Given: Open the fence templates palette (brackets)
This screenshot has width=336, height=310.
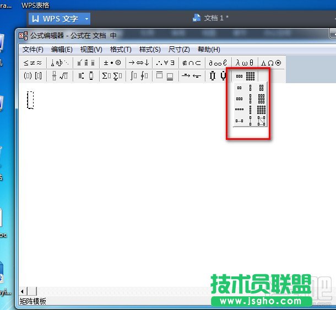Looking at the screenshot, I should pos(32,75).
